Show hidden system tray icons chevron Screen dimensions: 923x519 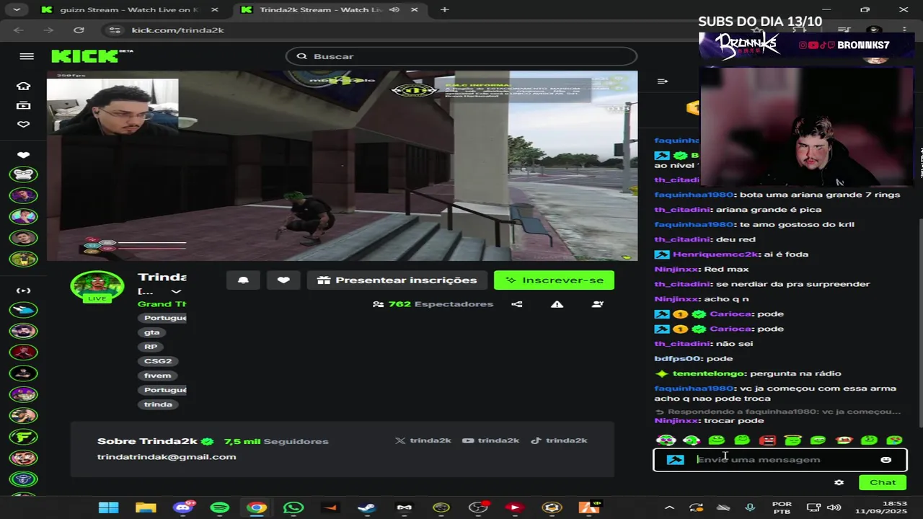pyautogui.click(x=669, y=507)
